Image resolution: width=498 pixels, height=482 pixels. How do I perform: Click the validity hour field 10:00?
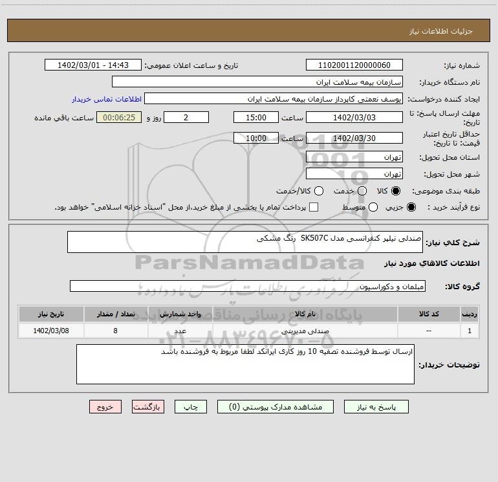256,138
